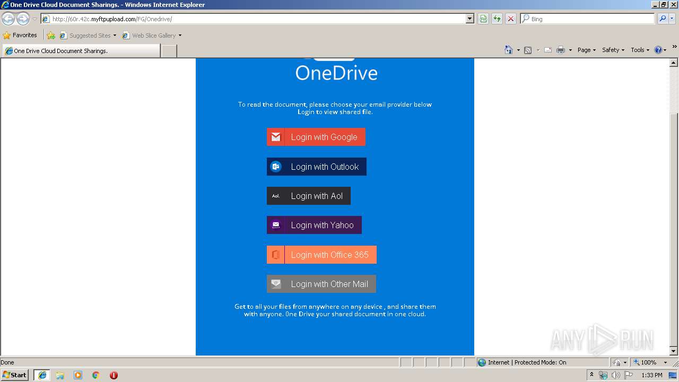This screenshot has width=679, height=382.
Task: Click the Aol logo icon
Action: click(276, 196)
